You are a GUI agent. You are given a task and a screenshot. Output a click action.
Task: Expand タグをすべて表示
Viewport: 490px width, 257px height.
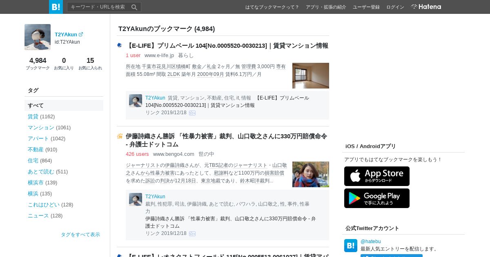point(80,235)
